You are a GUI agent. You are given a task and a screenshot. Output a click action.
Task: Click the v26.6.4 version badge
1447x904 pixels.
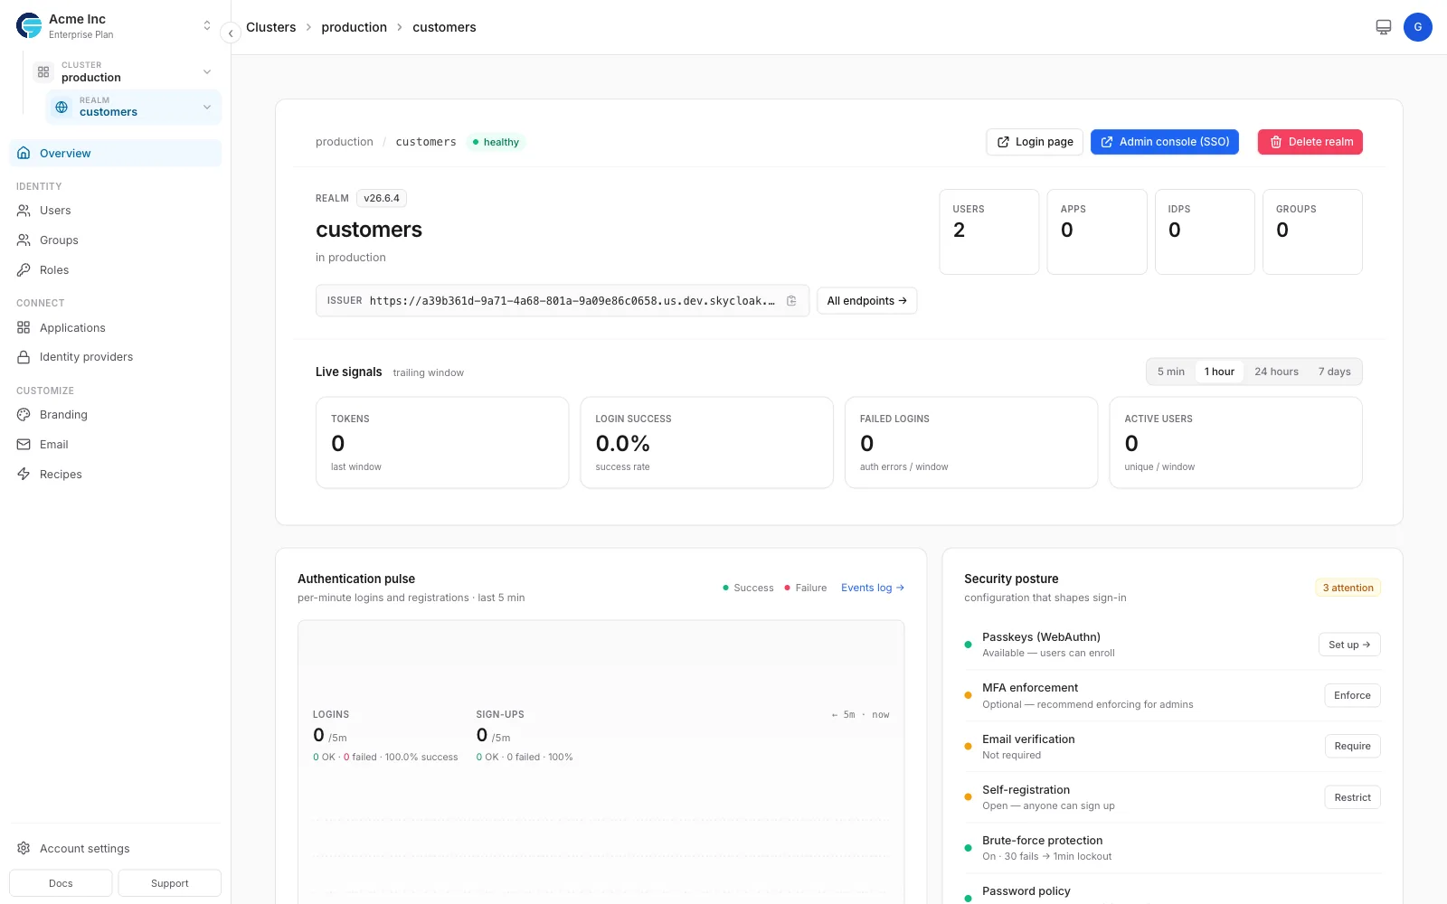[x=382, y=198]
